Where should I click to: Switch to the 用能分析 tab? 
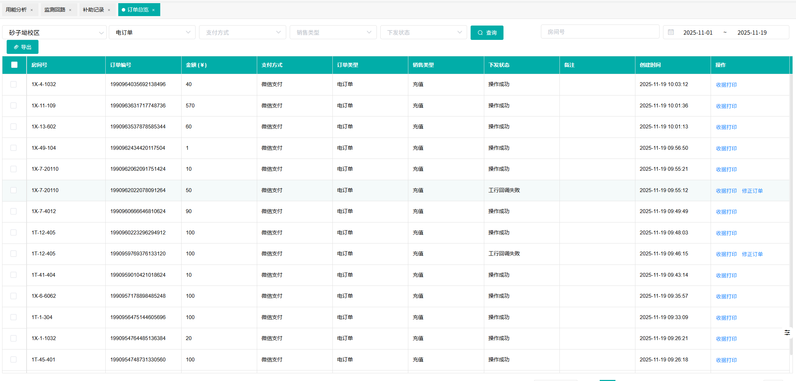[16, 10]
